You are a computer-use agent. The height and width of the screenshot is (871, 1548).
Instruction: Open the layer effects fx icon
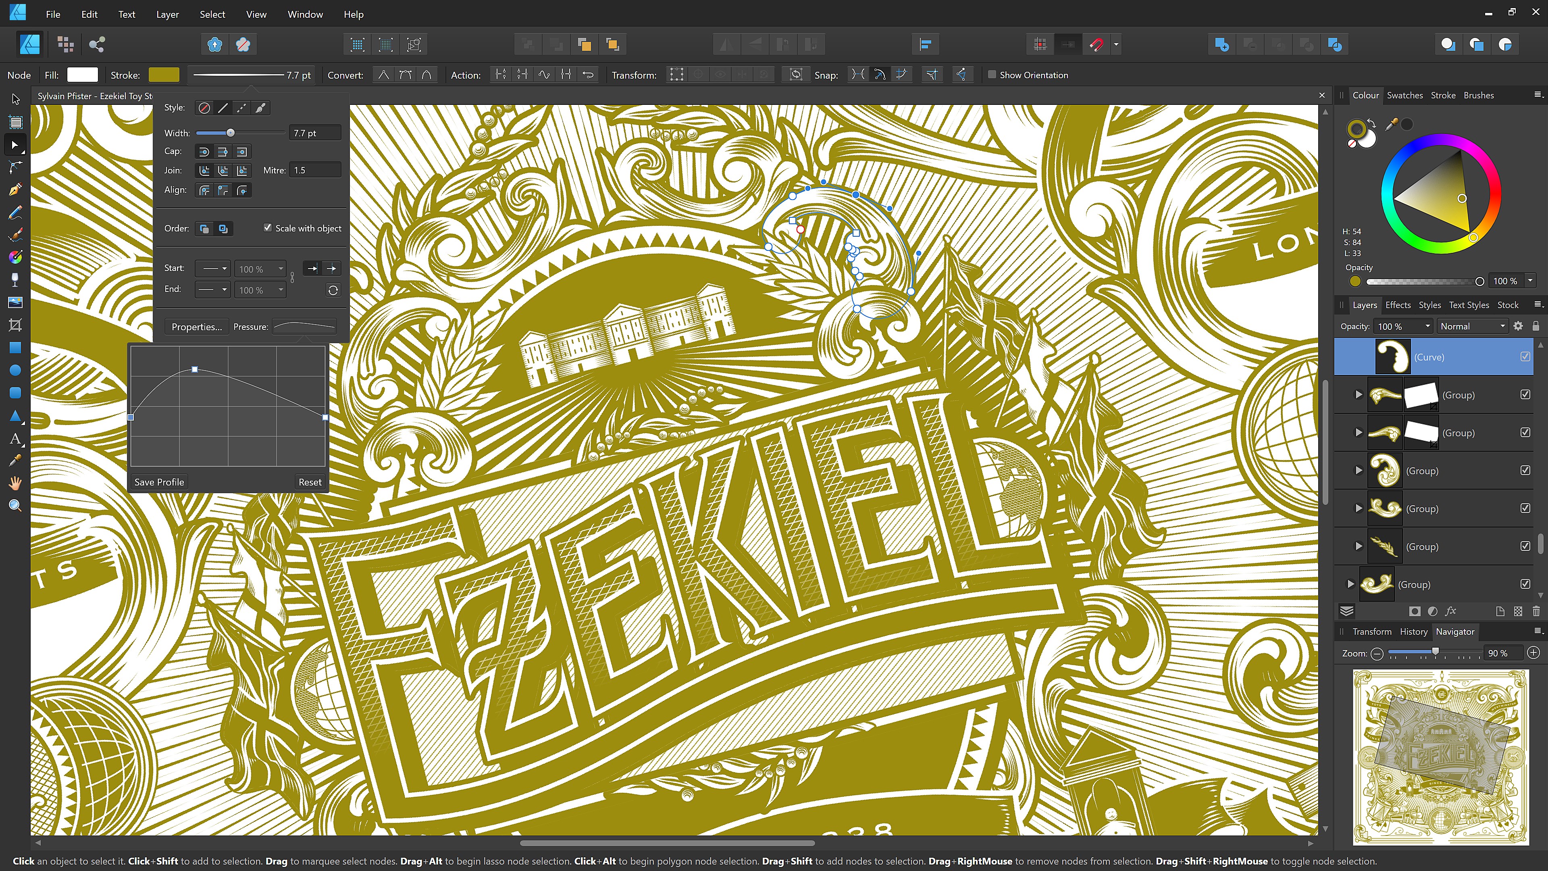pos(1451,611)
